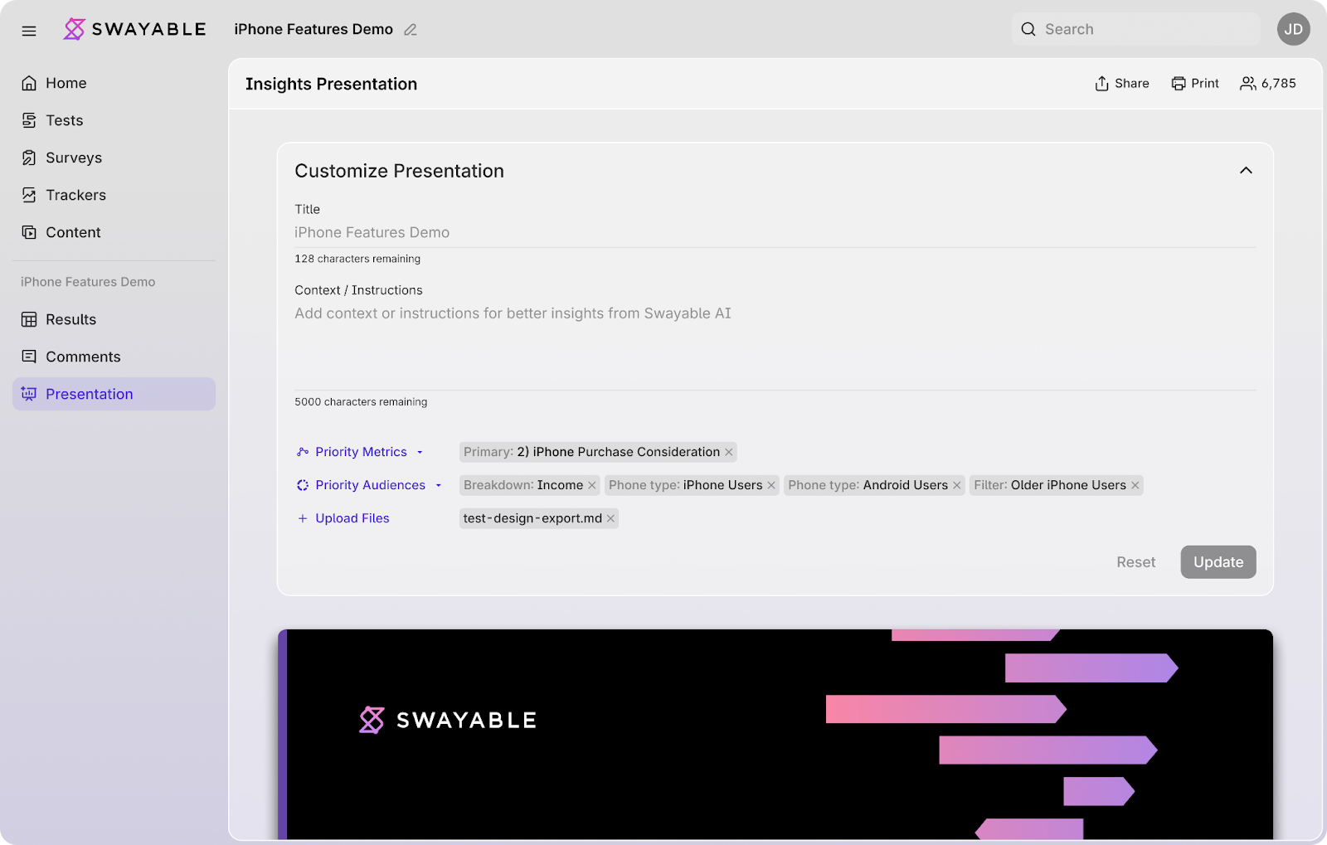The width and height of the screenshot is (1327, 845).
Task: Select the Swayable presentation cover slide
Action: [x=775, y=734]
